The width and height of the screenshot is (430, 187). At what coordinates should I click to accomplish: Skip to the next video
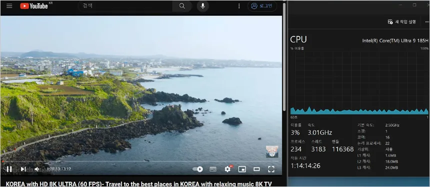pyautogui.click(x=23, y=169)
